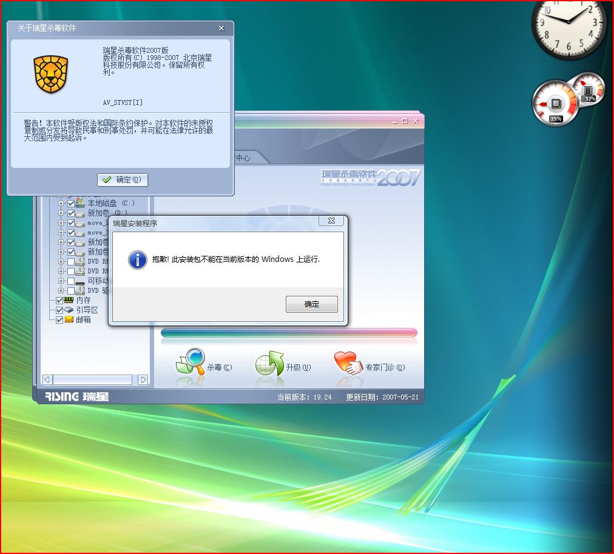The image size is (614, 554).
Task: Select the 本地磁盘 (C:) label
Action: pyautogui.click(x=111, y=204)
